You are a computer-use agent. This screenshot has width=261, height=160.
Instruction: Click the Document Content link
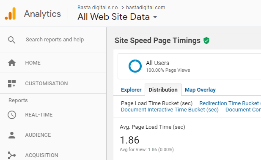point(243,110)
